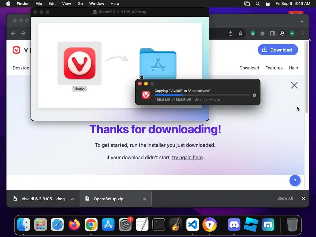This screenshot has width=316, height=237.
Task: Open Google Chrome in the dock
Action: coord(91,225)
